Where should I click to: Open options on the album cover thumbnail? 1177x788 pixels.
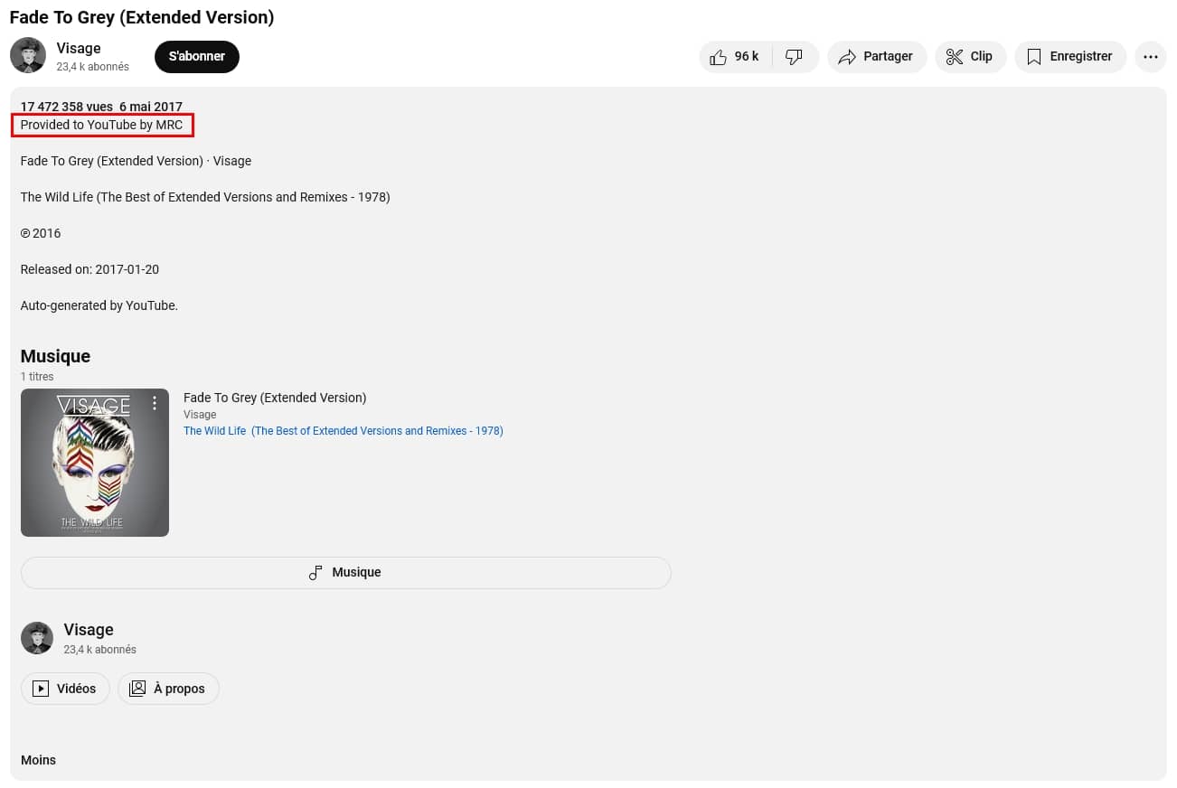155,403
